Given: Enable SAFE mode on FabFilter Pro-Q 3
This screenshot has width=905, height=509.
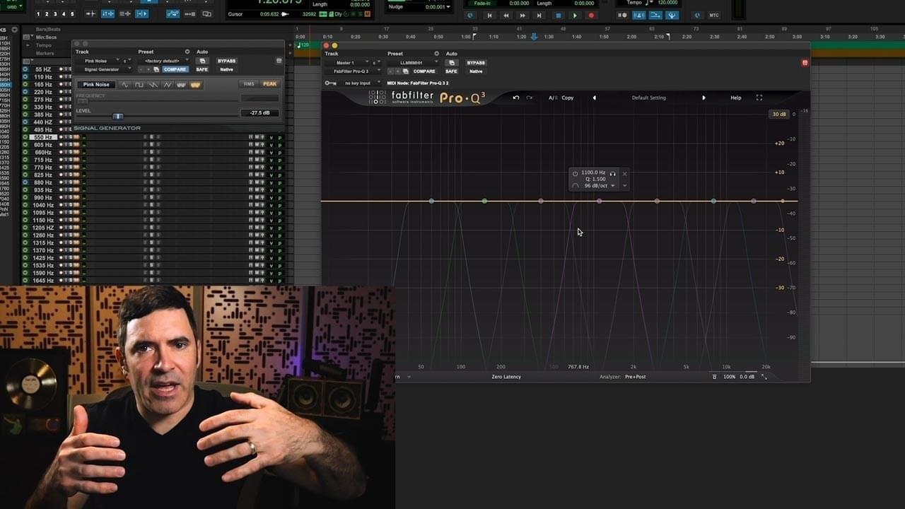Looking at the screenshot, I should click(451, 71).
